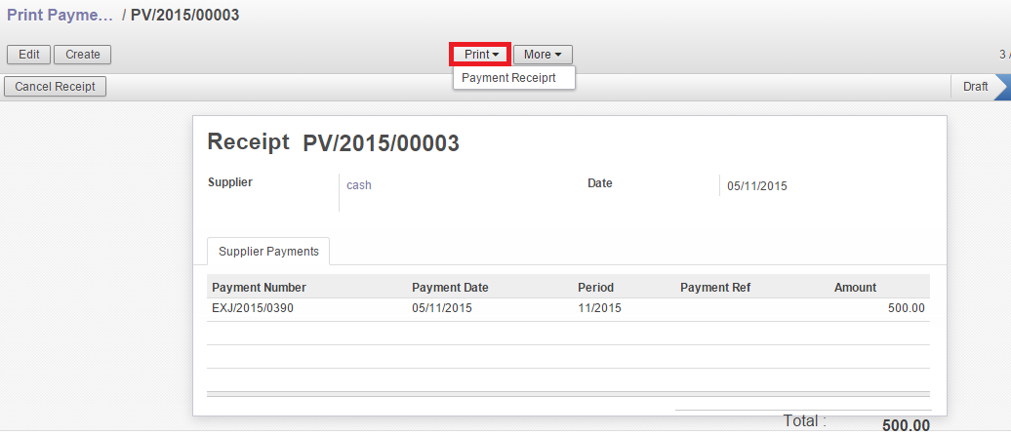Sort by Payment Date column header
This screenshot has width=1011, height=435.
click(450, 288)
